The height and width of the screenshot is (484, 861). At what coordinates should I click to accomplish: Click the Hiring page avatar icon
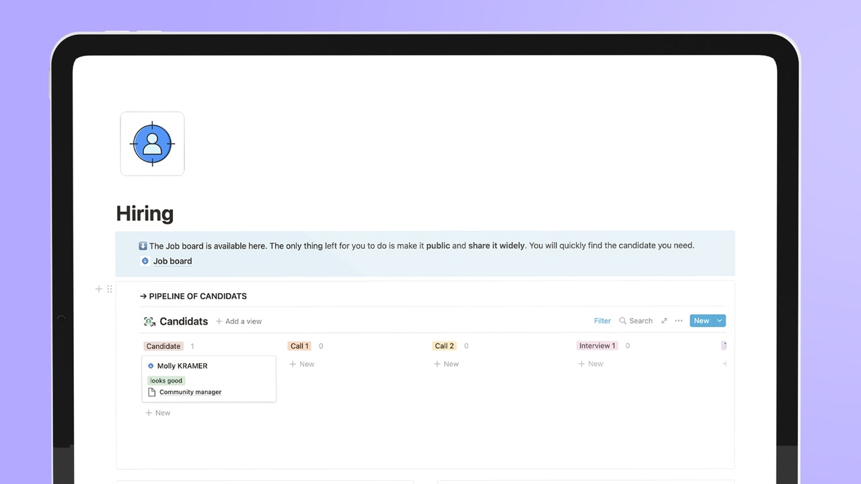pyautogui.click(x=152, y=143)
